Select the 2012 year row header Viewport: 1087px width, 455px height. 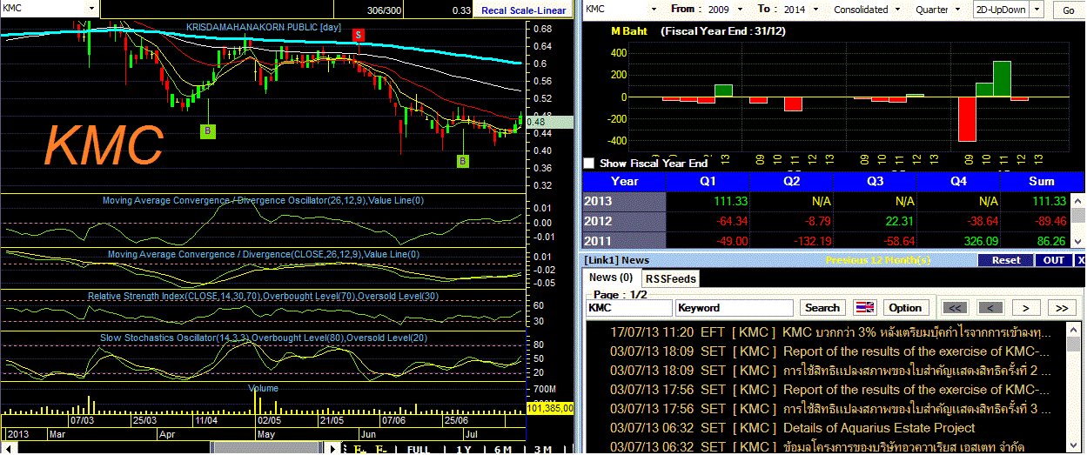[624, 220]
